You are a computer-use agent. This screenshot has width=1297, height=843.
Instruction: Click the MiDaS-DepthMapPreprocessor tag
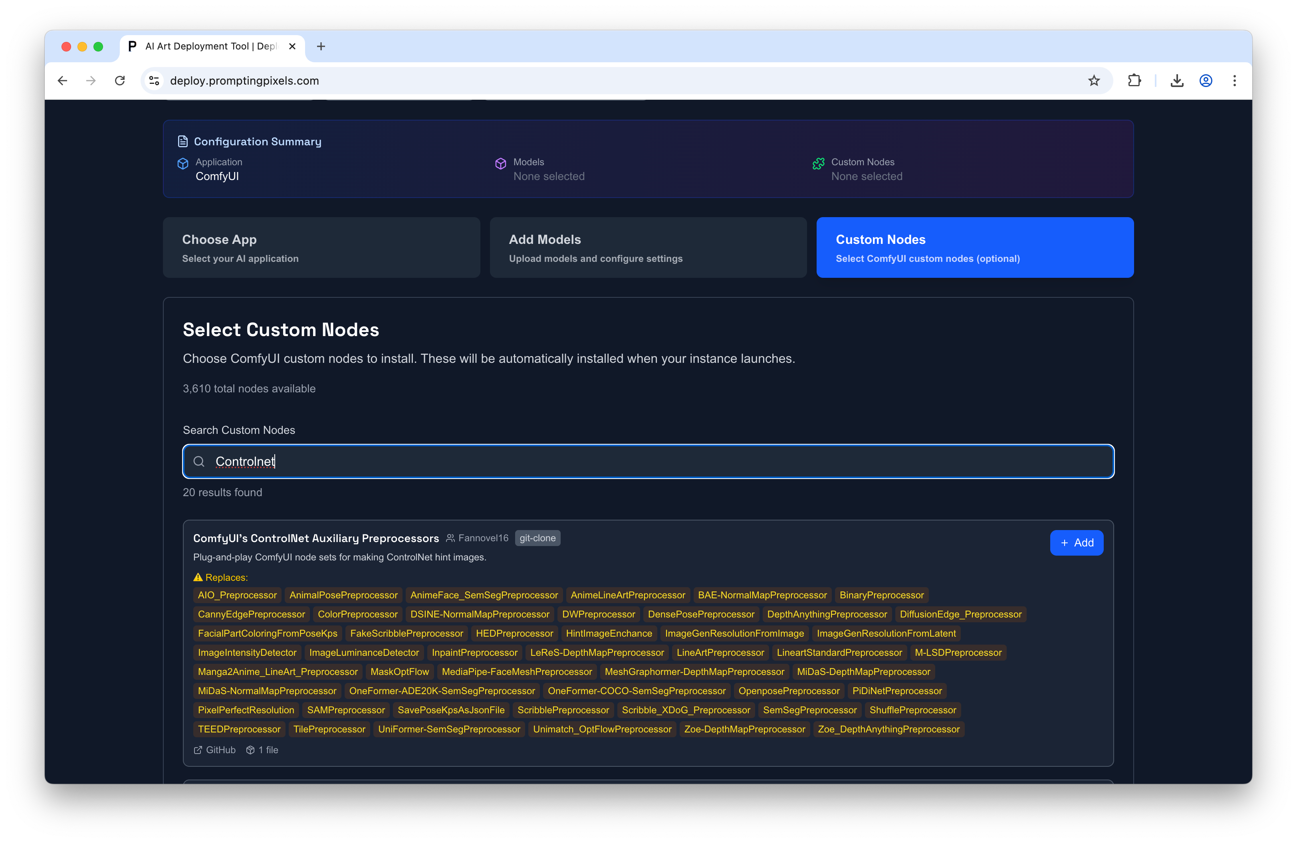pos(863,671)
